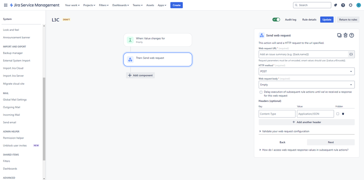
Task: Click the header Value Application/JSON field
Action: (x=315, y=114)
